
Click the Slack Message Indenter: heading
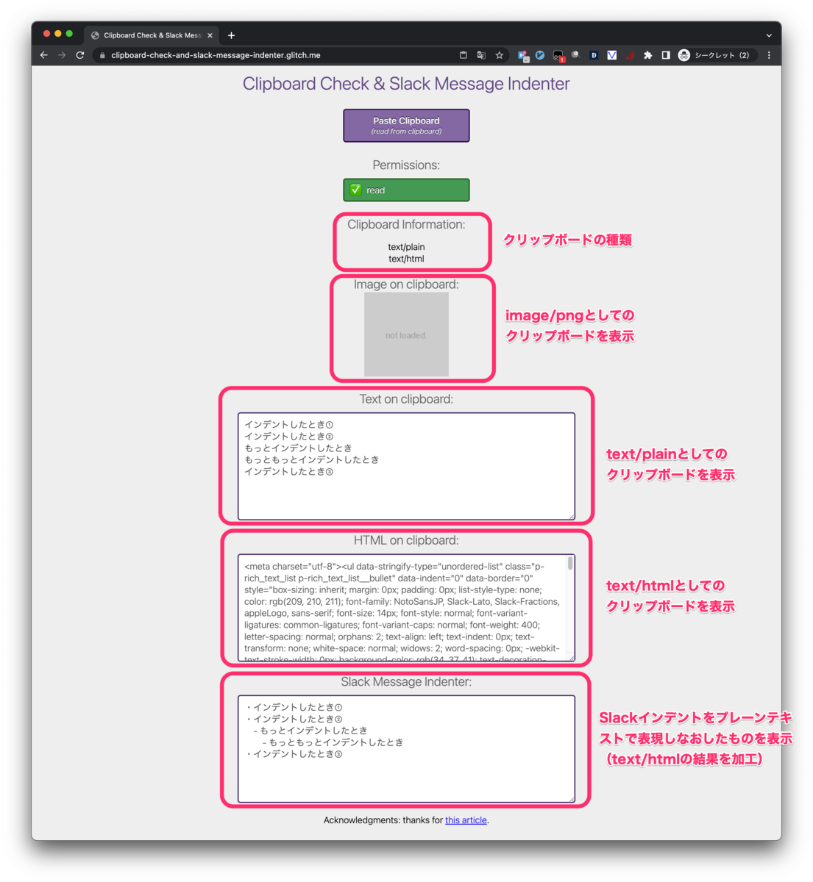pos(406,682)
